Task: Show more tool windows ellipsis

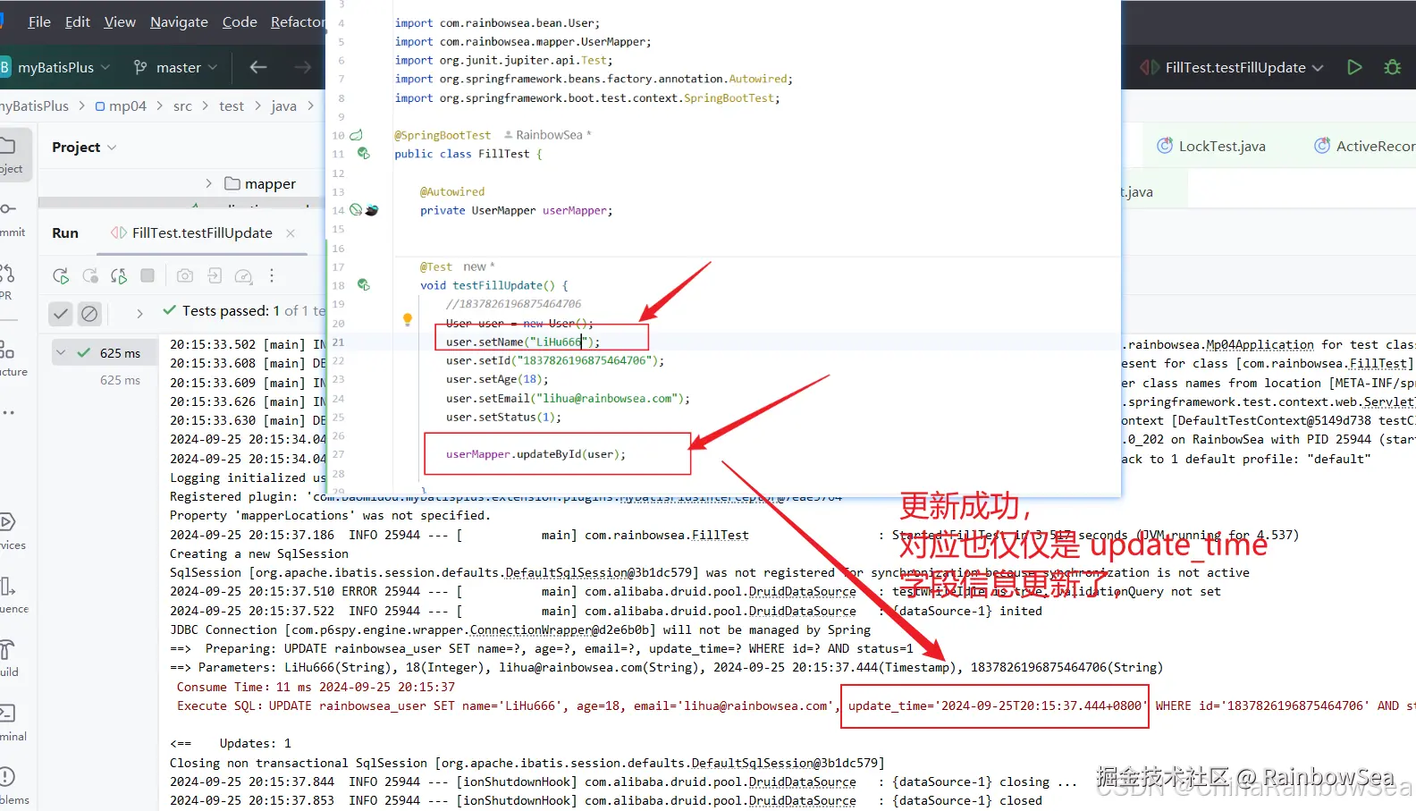Action: [x=8, y=413]
